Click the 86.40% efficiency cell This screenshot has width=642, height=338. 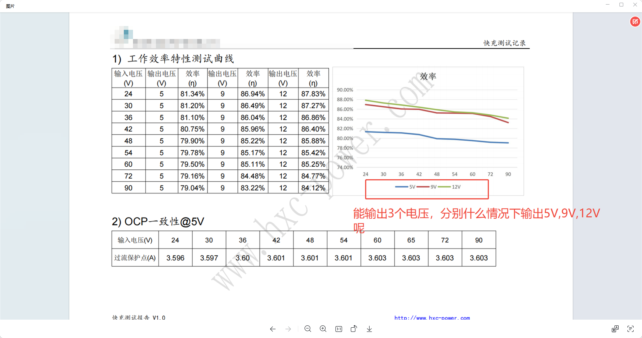pyautogui.click(x=313, y=129)
